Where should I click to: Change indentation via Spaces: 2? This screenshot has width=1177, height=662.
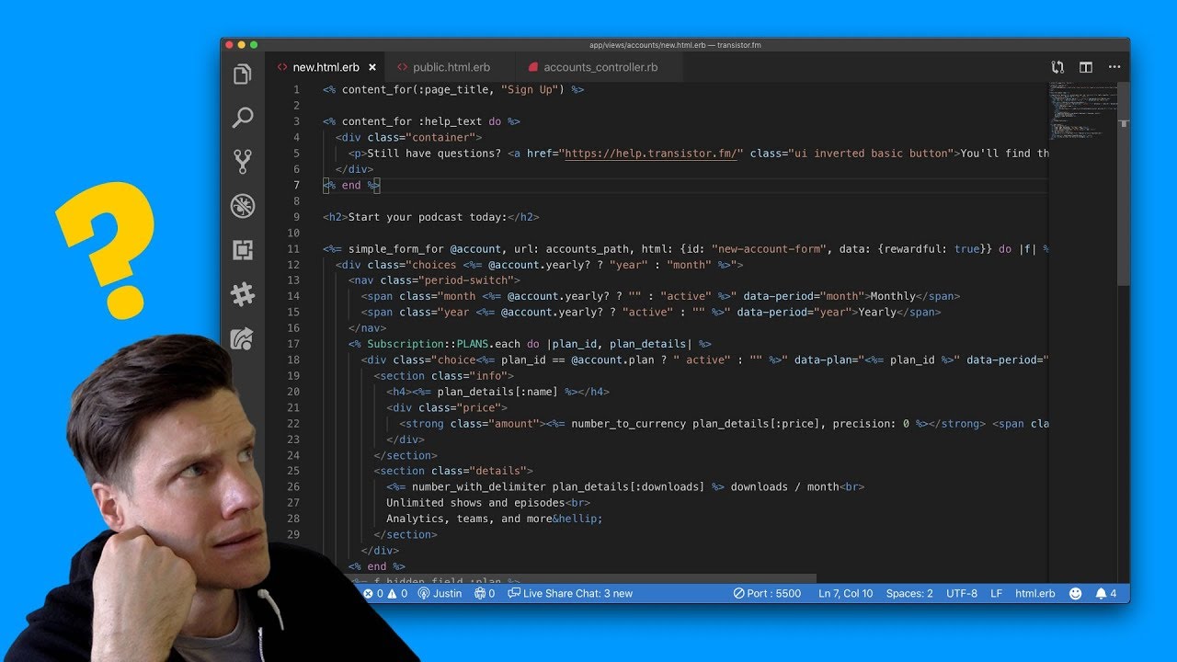909,594
